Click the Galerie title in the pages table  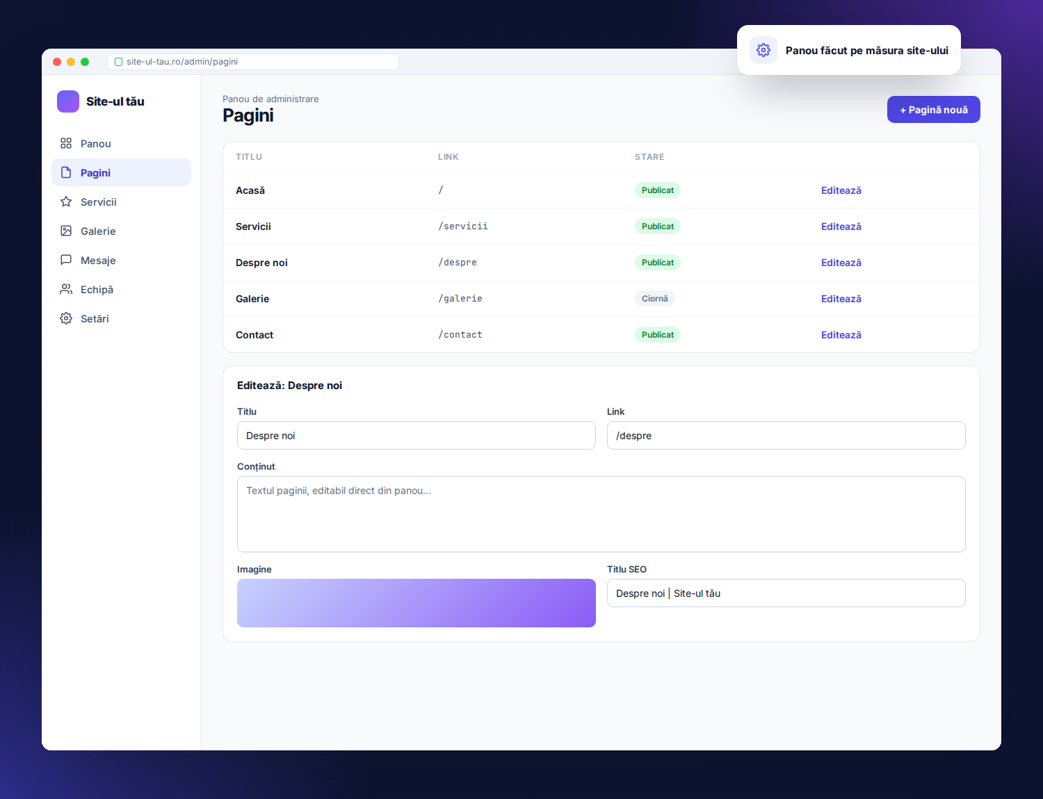click(252, 299)
